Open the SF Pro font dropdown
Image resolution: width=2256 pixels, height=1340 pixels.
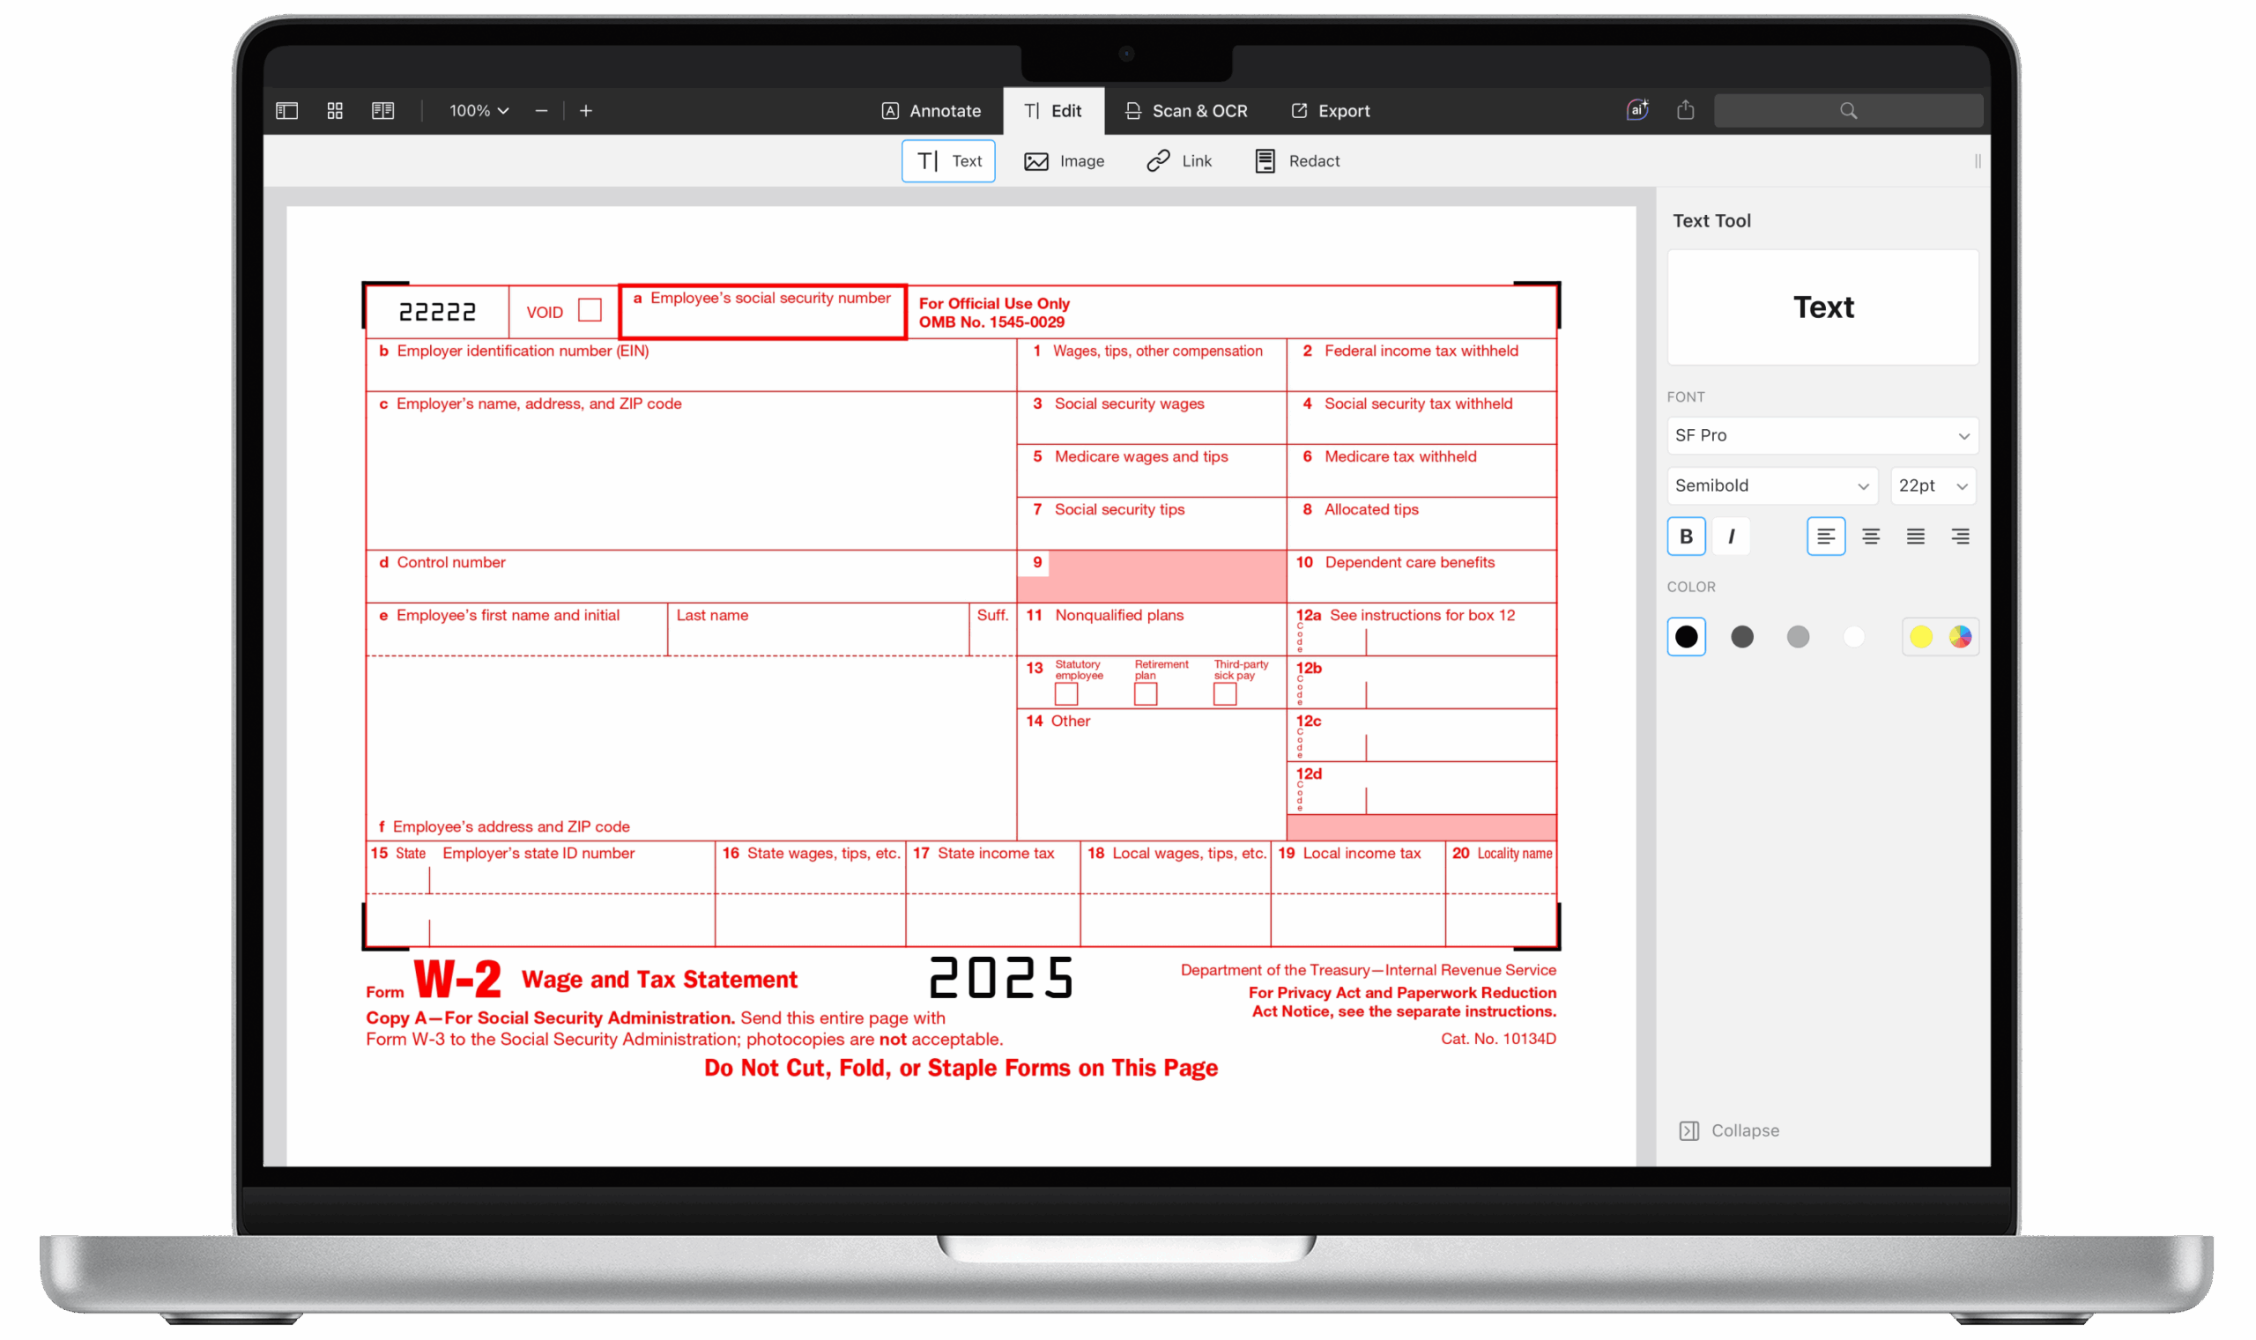coord(1822,435)
